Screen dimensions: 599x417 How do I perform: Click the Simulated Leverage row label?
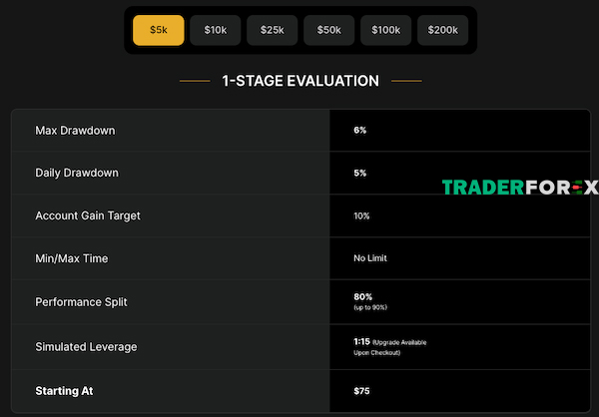tap(86, 346)
